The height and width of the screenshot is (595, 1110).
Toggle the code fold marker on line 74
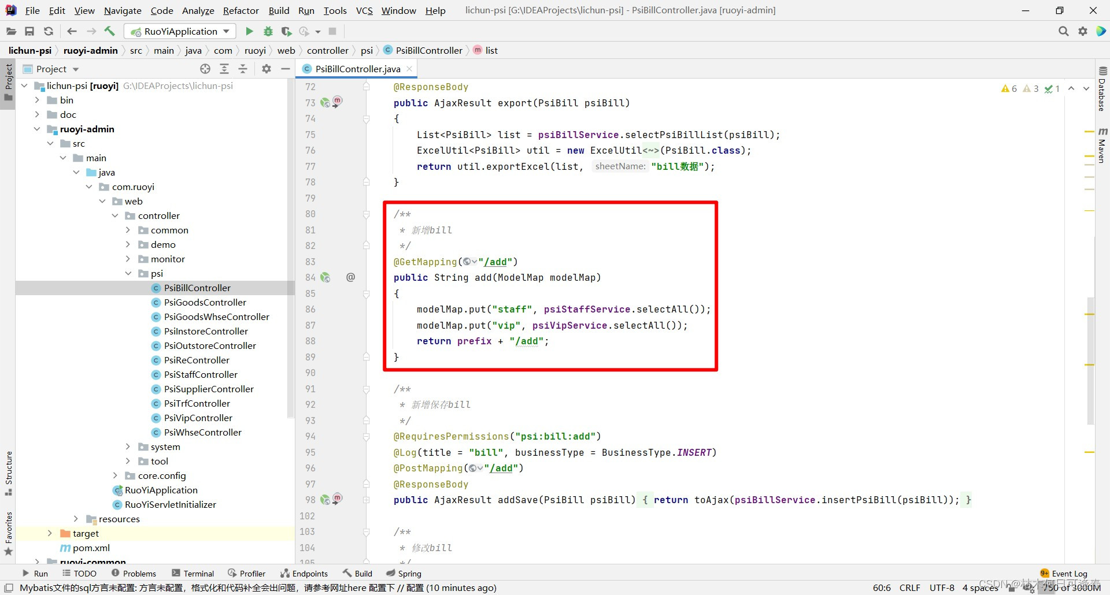point(366,119)
